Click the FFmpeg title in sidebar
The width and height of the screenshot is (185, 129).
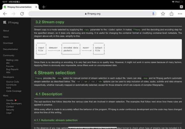pos(13,22)
